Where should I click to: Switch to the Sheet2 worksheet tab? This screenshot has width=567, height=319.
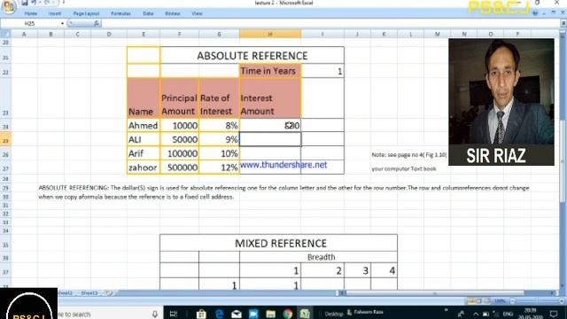66,293
